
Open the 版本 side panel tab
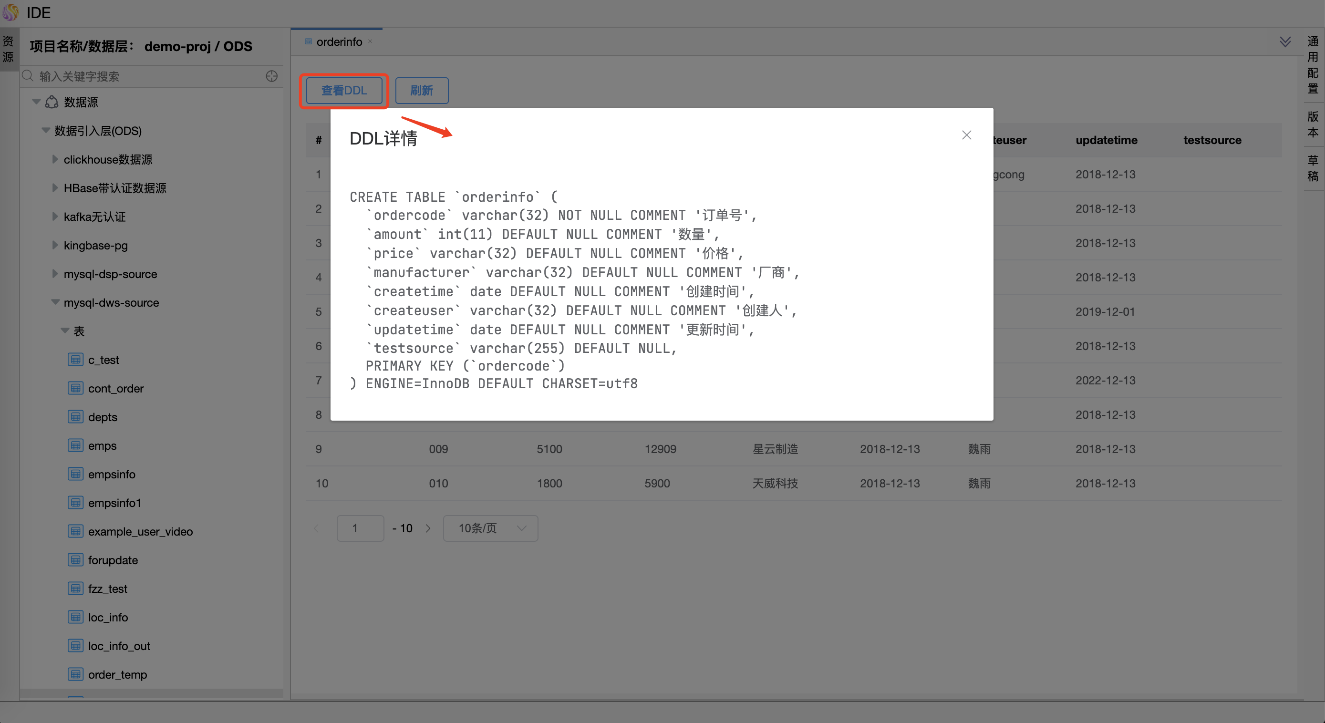tap(1313, 124)
